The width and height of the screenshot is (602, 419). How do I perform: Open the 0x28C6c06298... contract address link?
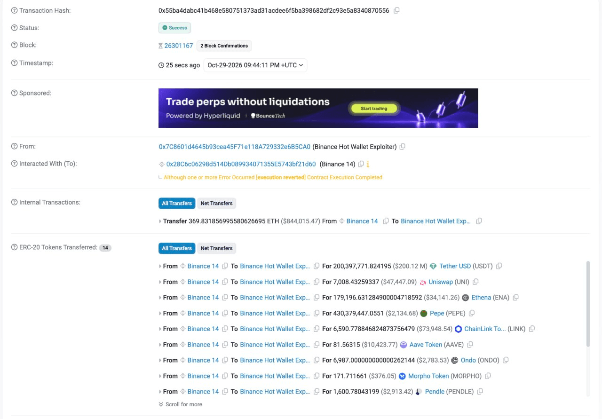pos(241,164)
